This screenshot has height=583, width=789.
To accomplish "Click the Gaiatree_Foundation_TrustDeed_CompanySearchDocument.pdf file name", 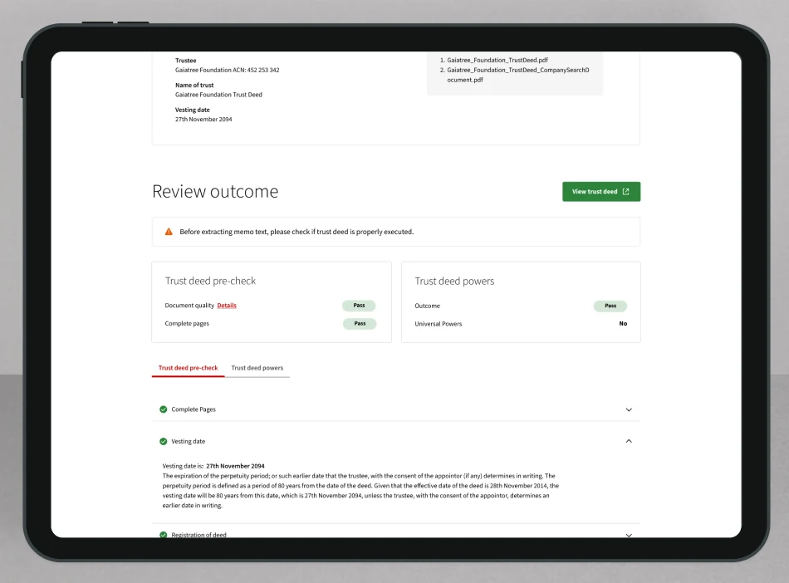I will (x=518, y=75).
